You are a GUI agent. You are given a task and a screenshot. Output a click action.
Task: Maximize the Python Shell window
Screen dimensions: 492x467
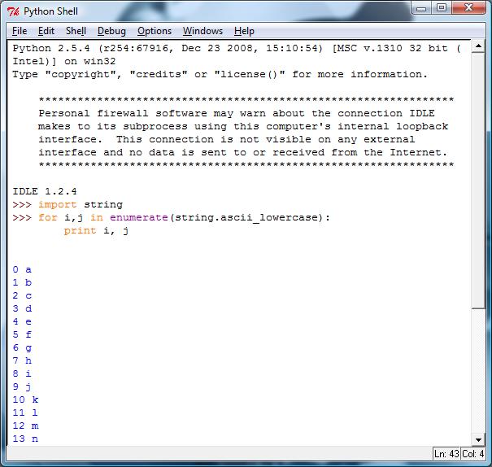(x=441, y=9)
